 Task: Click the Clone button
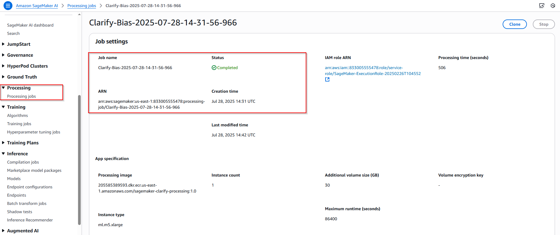click(514, 24)
